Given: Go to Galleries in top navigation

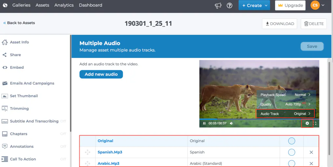Looking at the screenshot, I should tap(21, 5).
